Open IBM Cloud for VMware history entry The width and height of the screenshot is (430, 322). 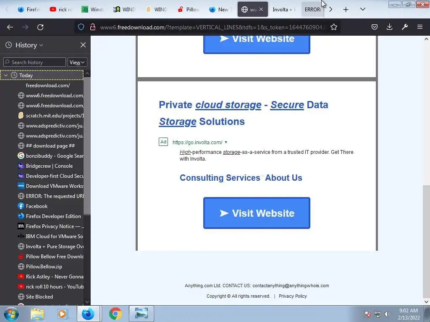coord(50,236)
